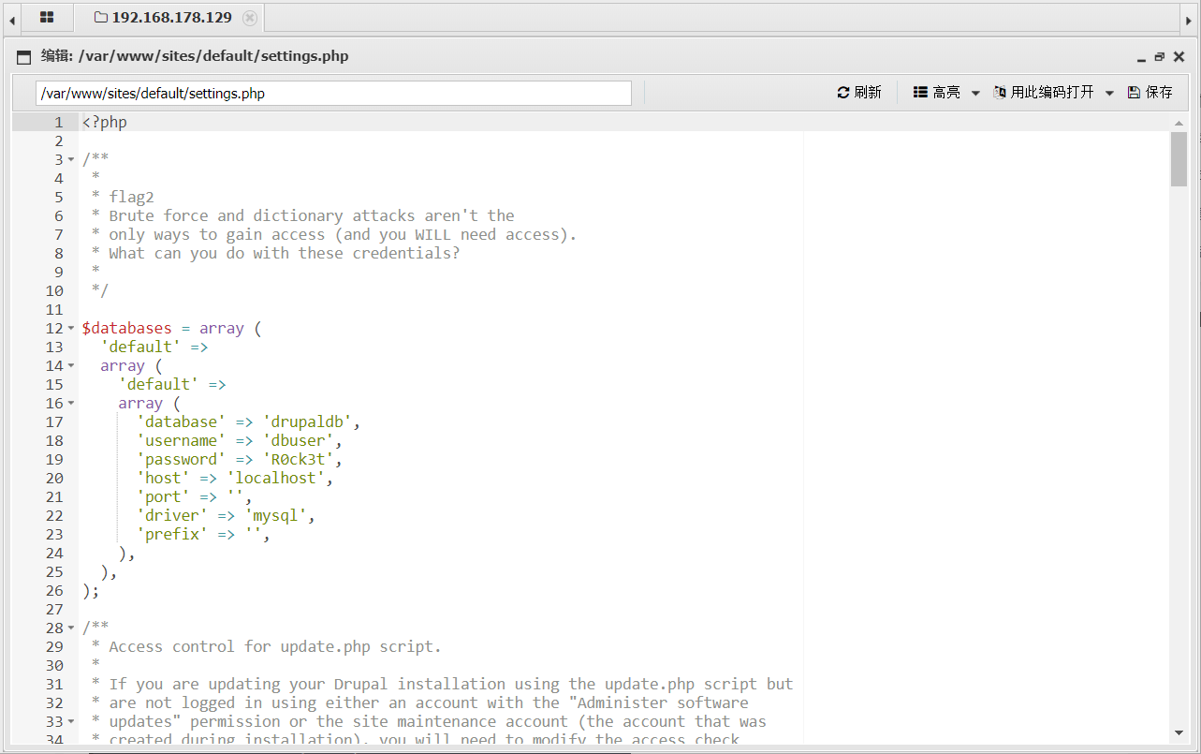The height and width of the screenshot is (754, 1201).
Task: Collapse the comment block at line 3
Action: (x=71, y=160)
